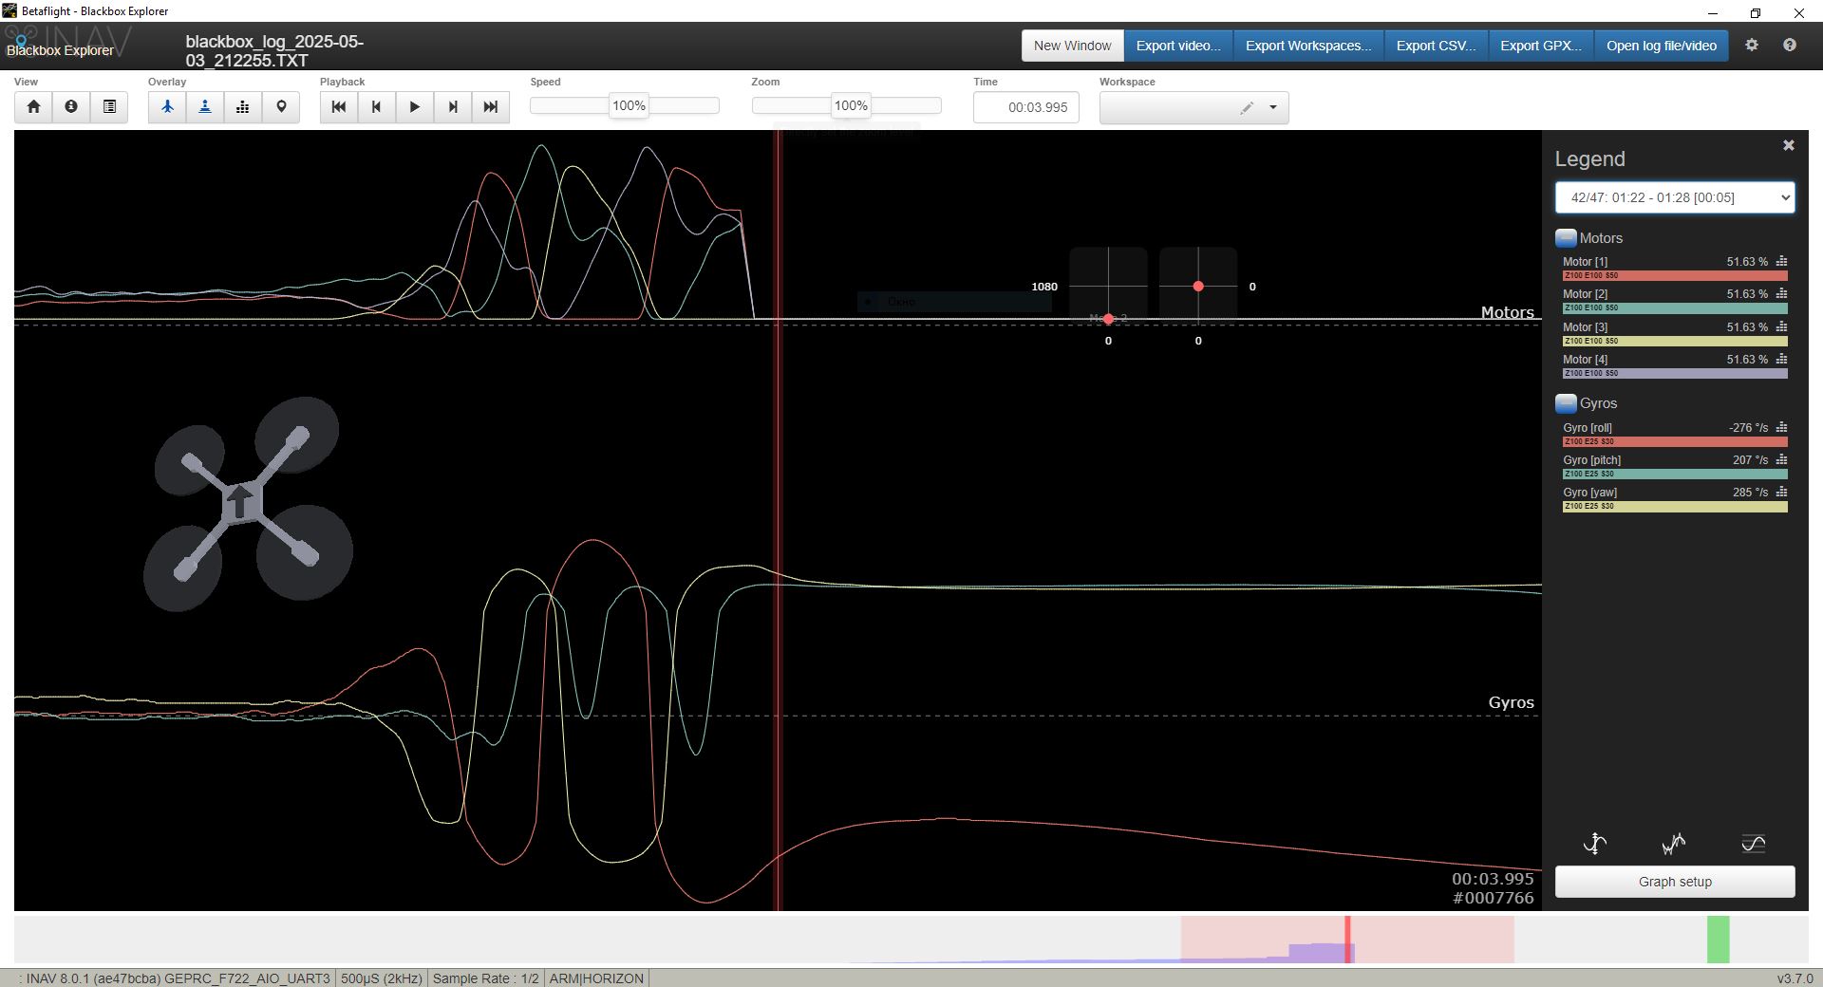Open analyser for Gyro [roll] trace
The width and height of the screenshot is (1823, 987).
1781,427
